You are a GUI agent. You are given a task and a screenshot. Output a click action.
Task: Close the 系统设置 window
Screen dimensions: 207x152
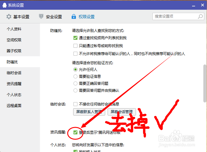pos(202,5)
